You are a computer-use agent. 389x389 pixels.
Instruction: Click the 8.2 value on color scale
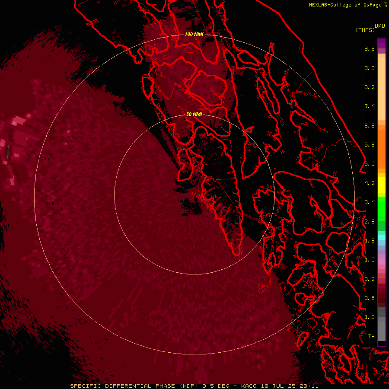tap(370, 87)
